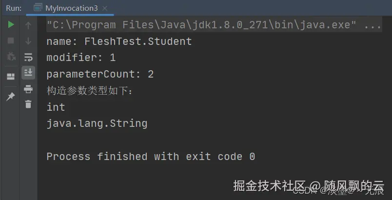
Task: Navigate down the stack trace arrow
Action: pos(28,41)
